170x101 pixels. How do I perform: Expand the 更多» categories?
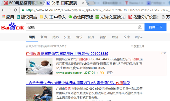(x=139, y=37)
